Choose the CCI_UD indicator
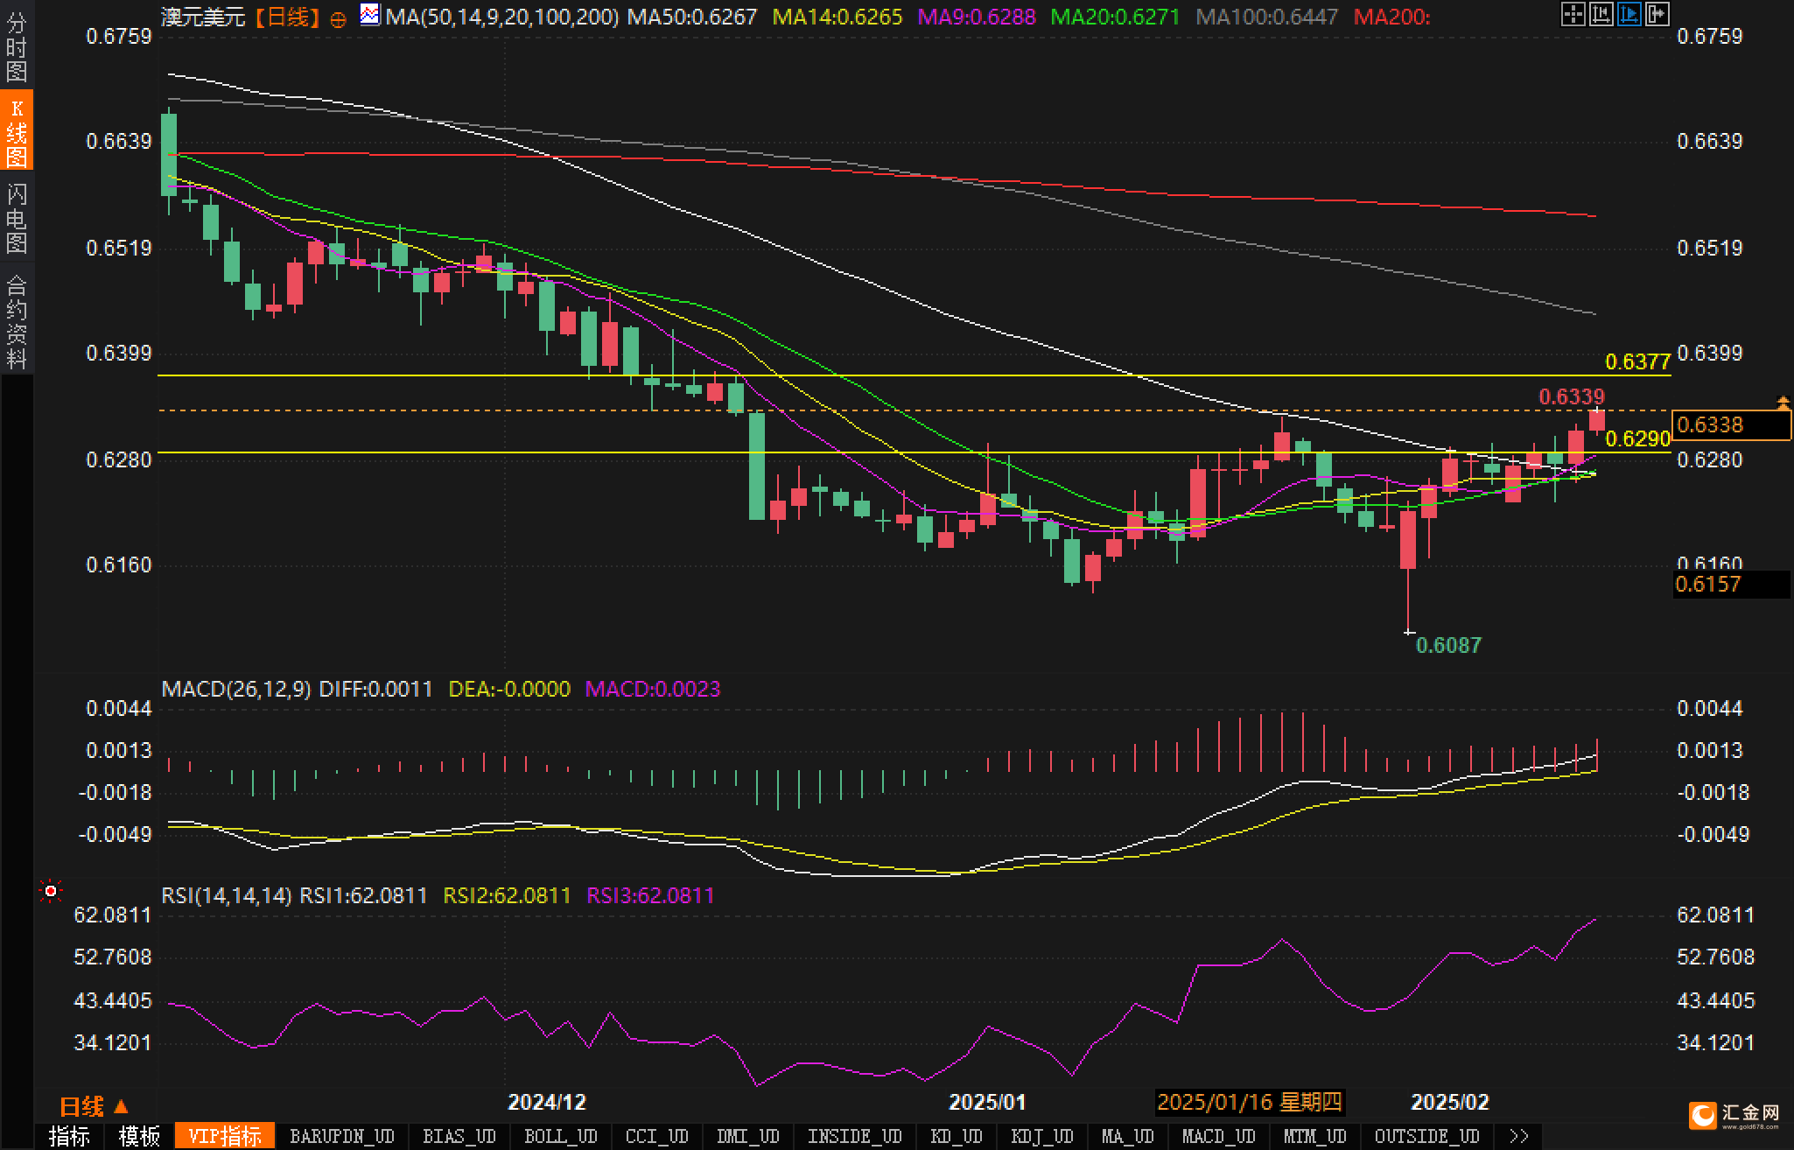This screenshot has width=1794, height=1150. click(657, 1136)
